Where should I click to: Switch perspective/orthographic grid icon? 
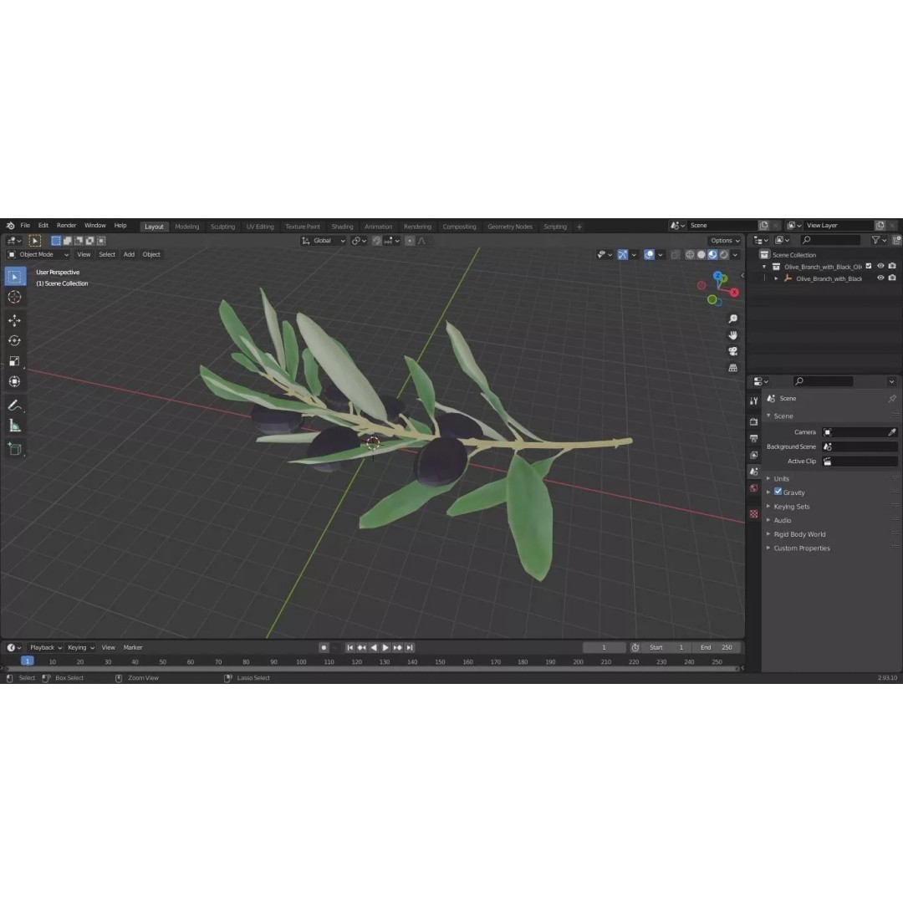pos(733,367)
